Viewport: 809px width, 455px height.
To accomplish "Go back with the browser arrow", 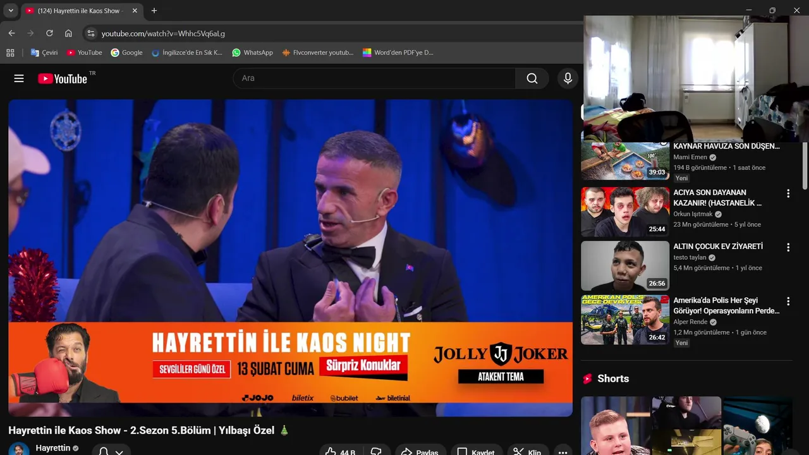I will tap(11, 33).
